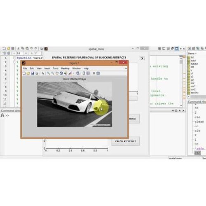Click fx function browser icon at prompt
Screen dimensions: 206x206
click(x=2, y=115)
